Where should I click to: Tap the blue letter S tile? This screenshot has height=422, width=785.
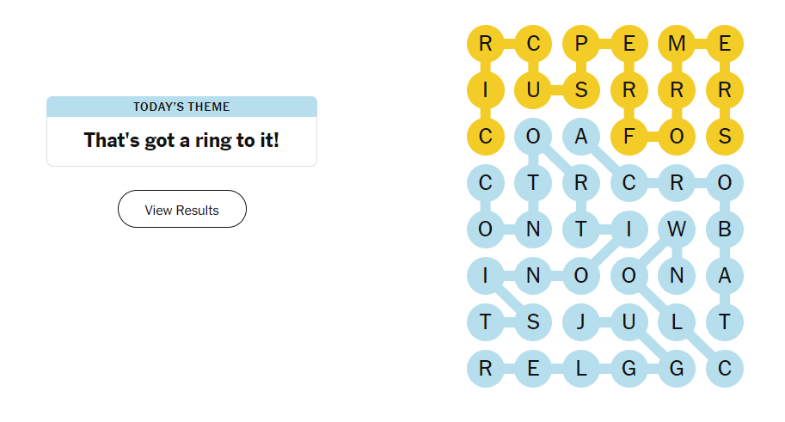tap(533, 322)
